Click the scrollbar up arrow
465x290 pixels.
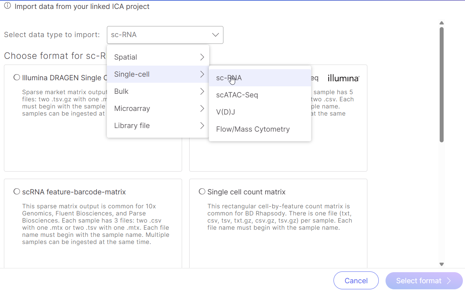(441, 23)
